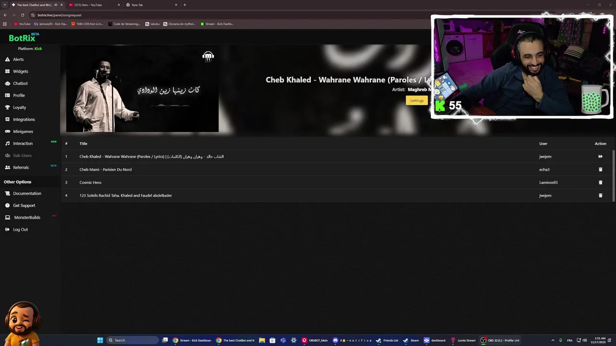
Task: Open the Chatbot sidebar section
Action: click(16, 83)
